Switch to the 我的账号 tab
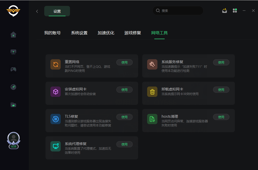The width and height of the screenshot is (258, 170). [x=52, y=33]
